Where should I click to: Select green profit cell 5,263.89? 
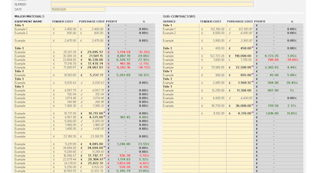pyautogui.click(x=124, y=75)
